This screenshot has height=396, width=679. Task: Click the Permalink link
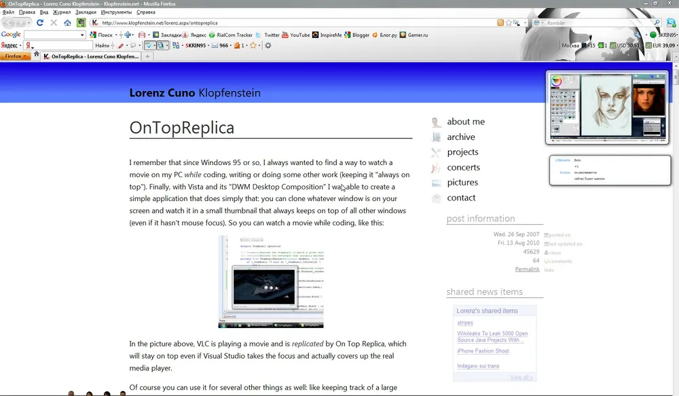(527, 270)
